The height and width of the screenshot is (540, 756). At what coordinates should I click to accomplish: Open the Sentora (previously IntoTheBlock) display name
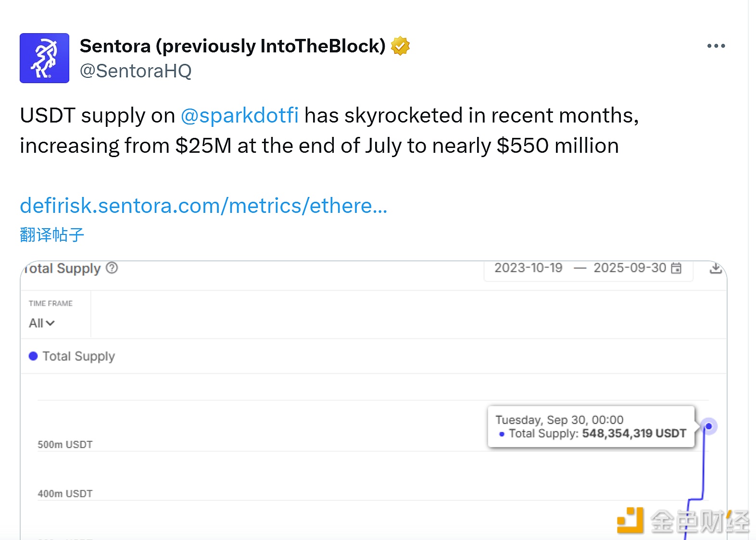click(233, 46)
